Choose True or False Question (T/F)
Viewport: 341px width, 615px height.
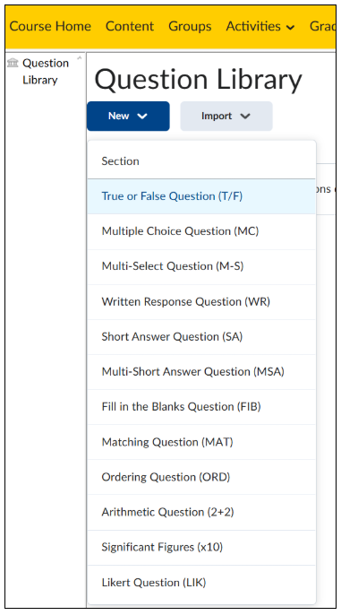[x=201, y=196]
